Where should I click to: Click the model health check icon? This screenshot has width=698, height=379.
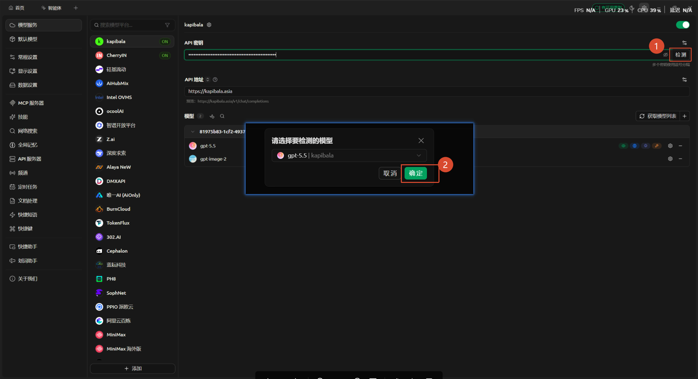212,116
